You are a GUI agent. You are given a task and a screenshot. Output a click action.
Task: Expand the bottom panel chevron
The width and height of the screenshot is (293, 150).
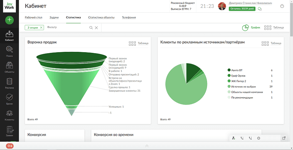pos(147,146)
